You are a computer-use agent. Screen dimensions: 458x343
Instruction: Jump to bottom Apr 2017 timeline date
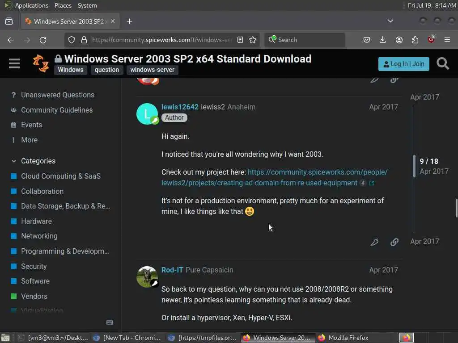click(x=424, y=242)
